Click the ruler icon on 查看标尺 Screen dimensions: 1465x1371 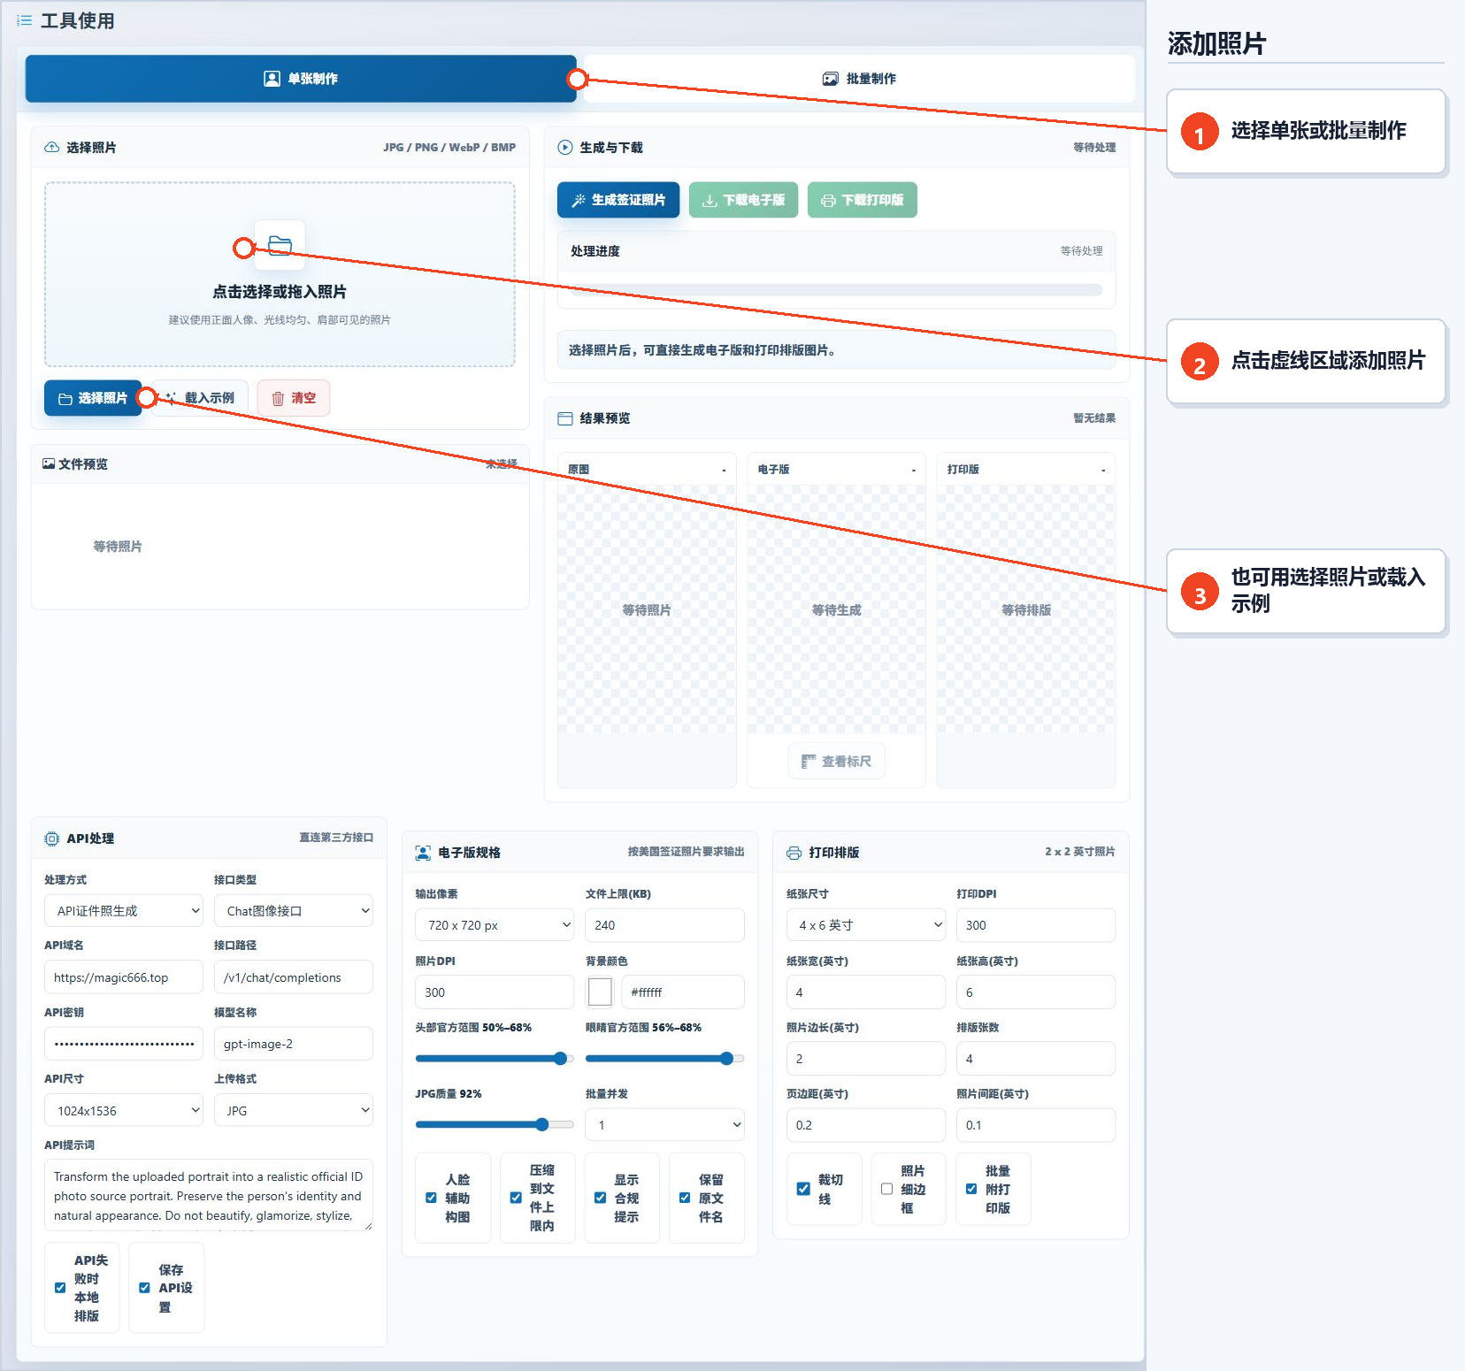tap(809, 762)
